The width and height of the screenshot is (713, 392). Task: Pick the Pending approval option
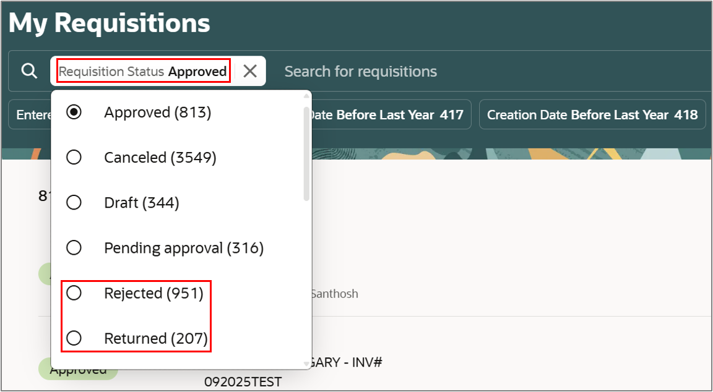(184, 248)
